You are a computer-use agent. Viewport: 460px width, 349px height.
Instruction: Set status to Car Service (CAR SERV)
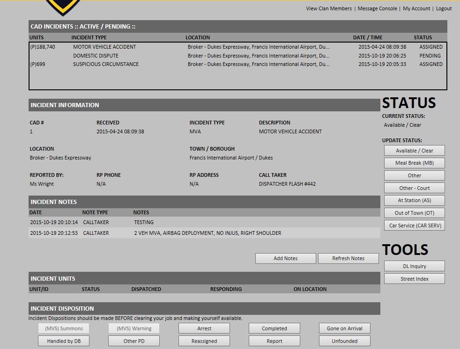coord(414,225)
